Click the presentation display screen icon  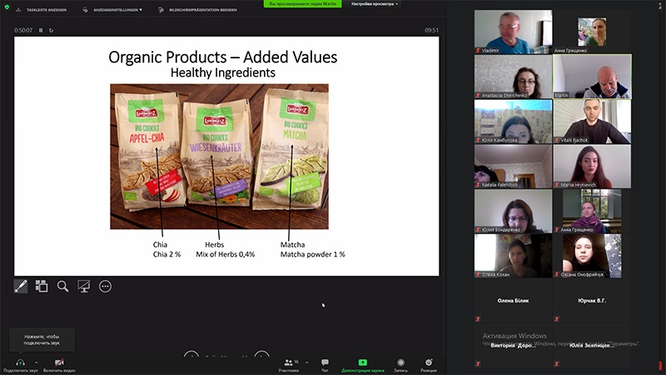coord(84,286)
